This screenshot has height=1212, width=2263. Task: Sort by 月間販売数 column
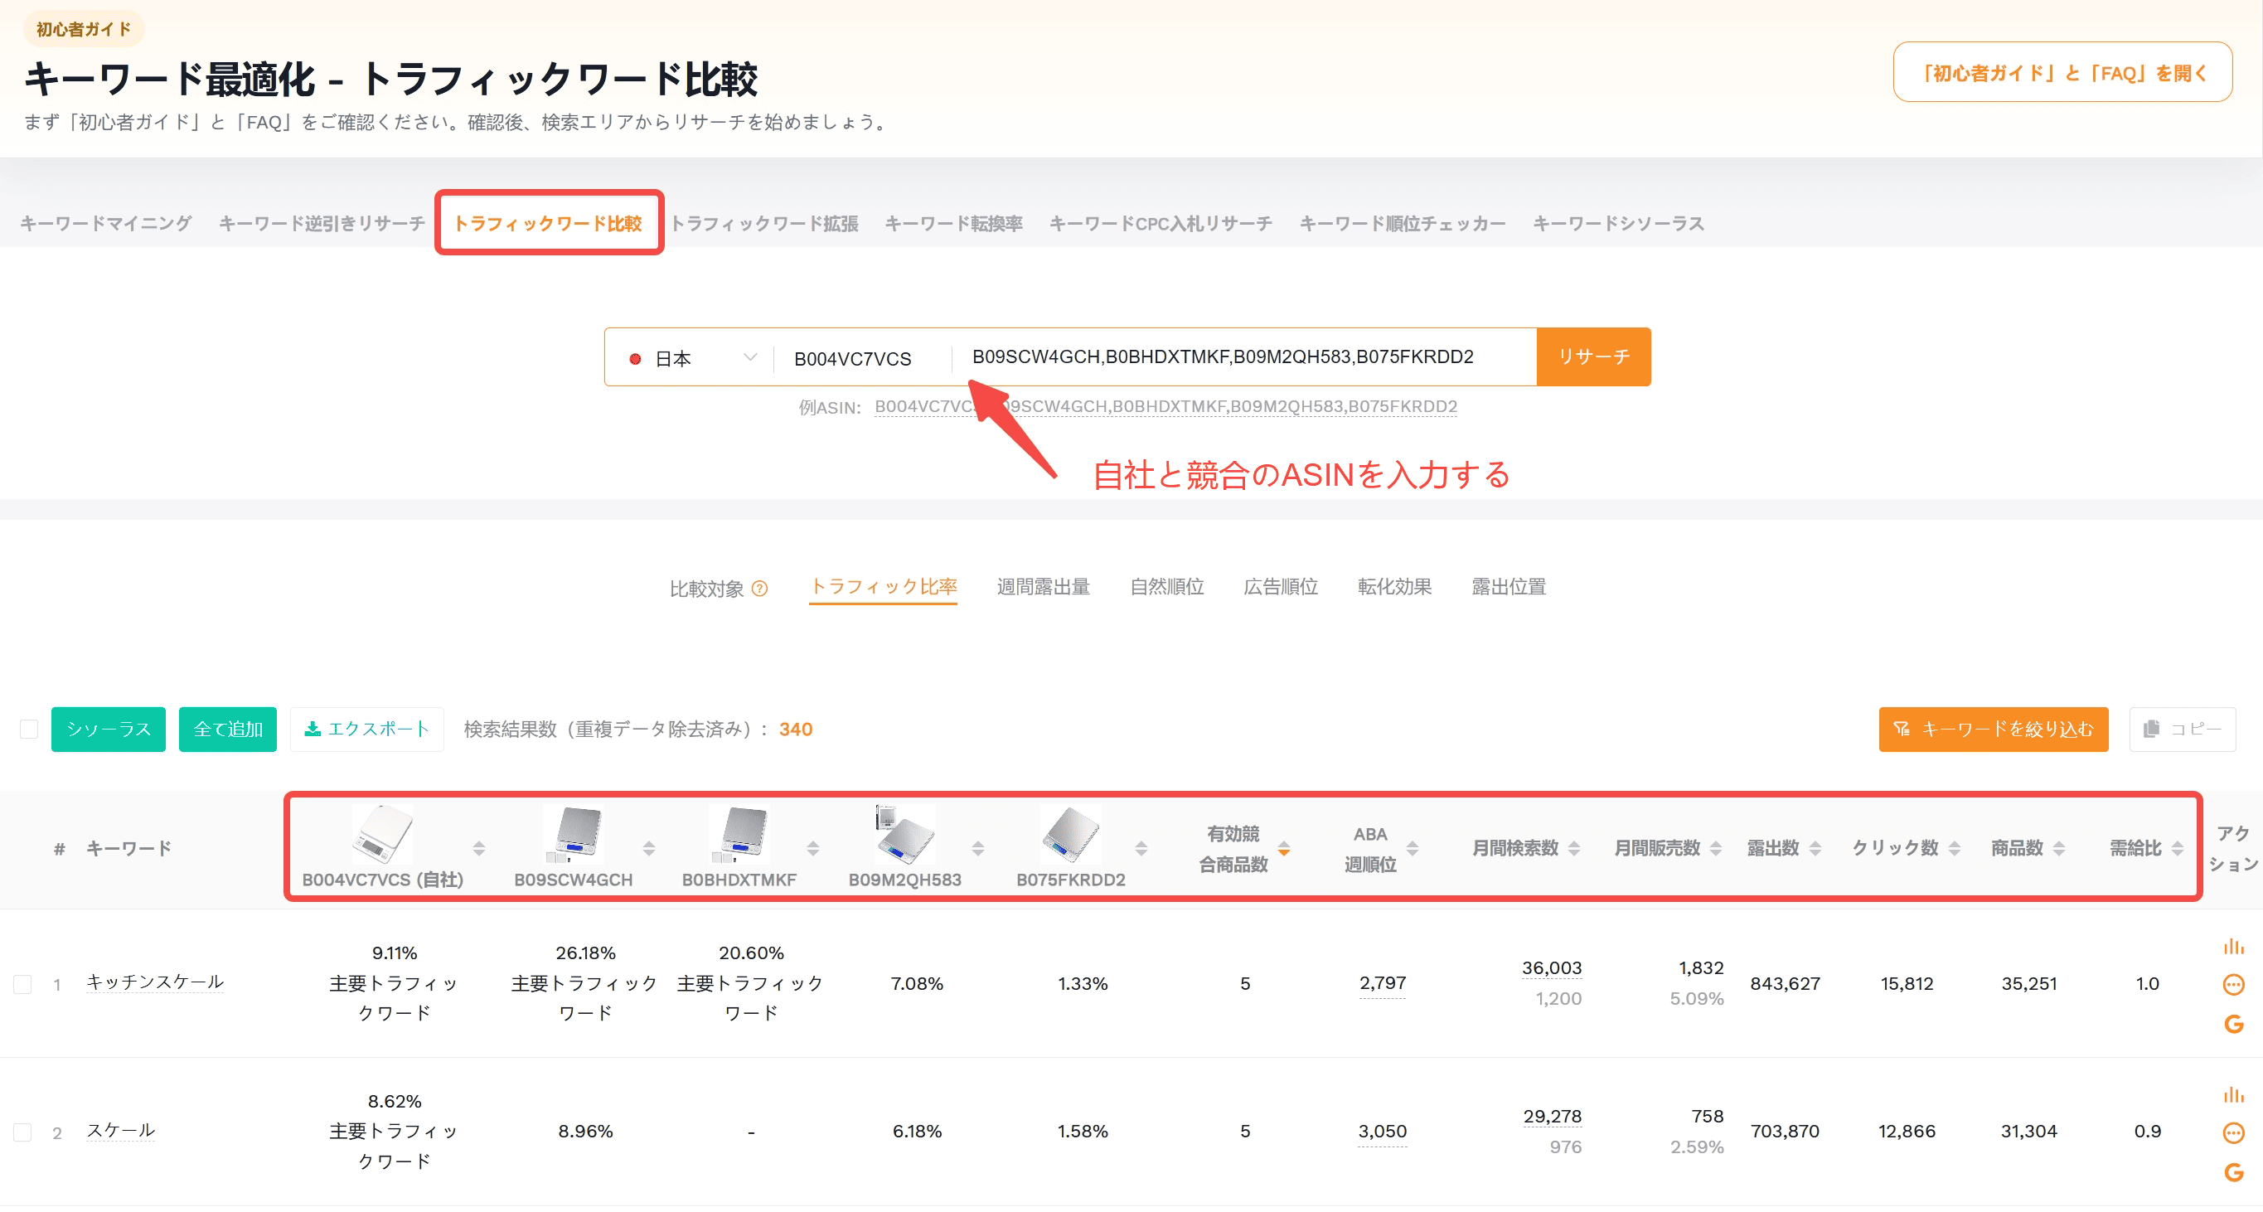(x=1715, y=848)
